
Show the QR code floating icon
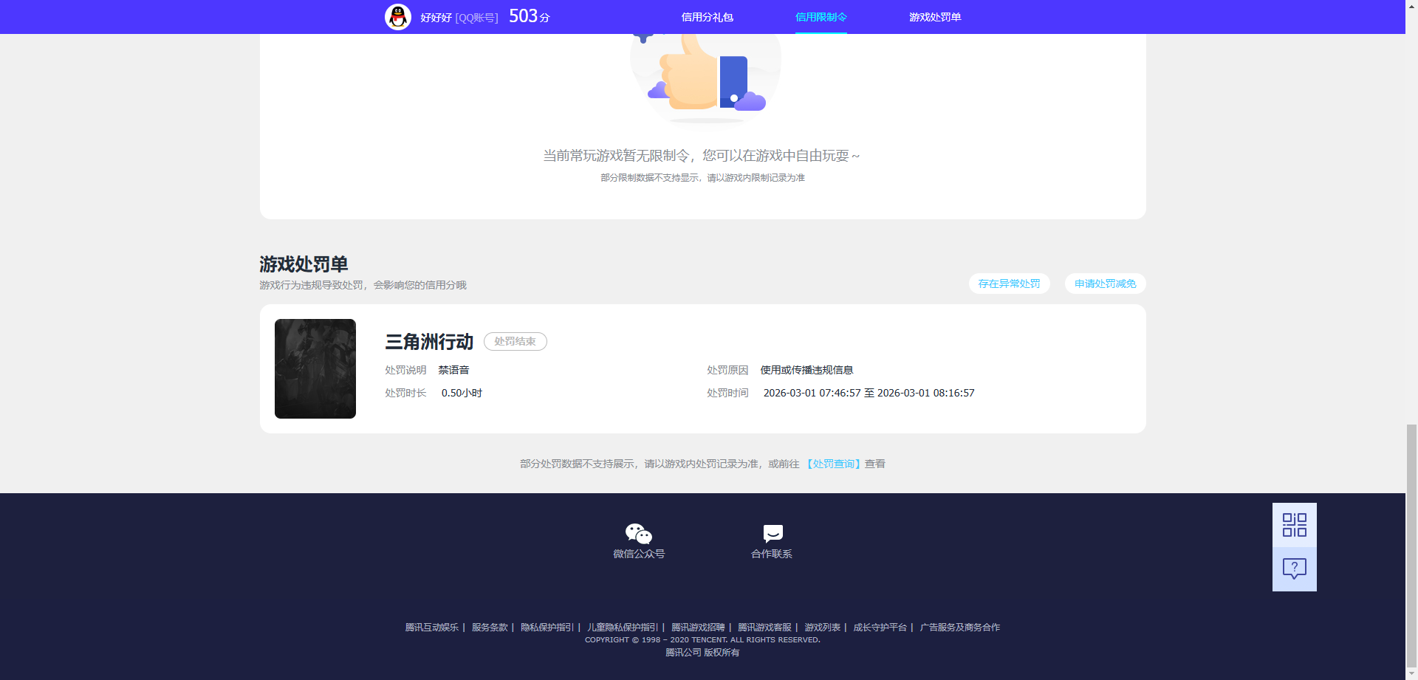tap(1294, 525)
